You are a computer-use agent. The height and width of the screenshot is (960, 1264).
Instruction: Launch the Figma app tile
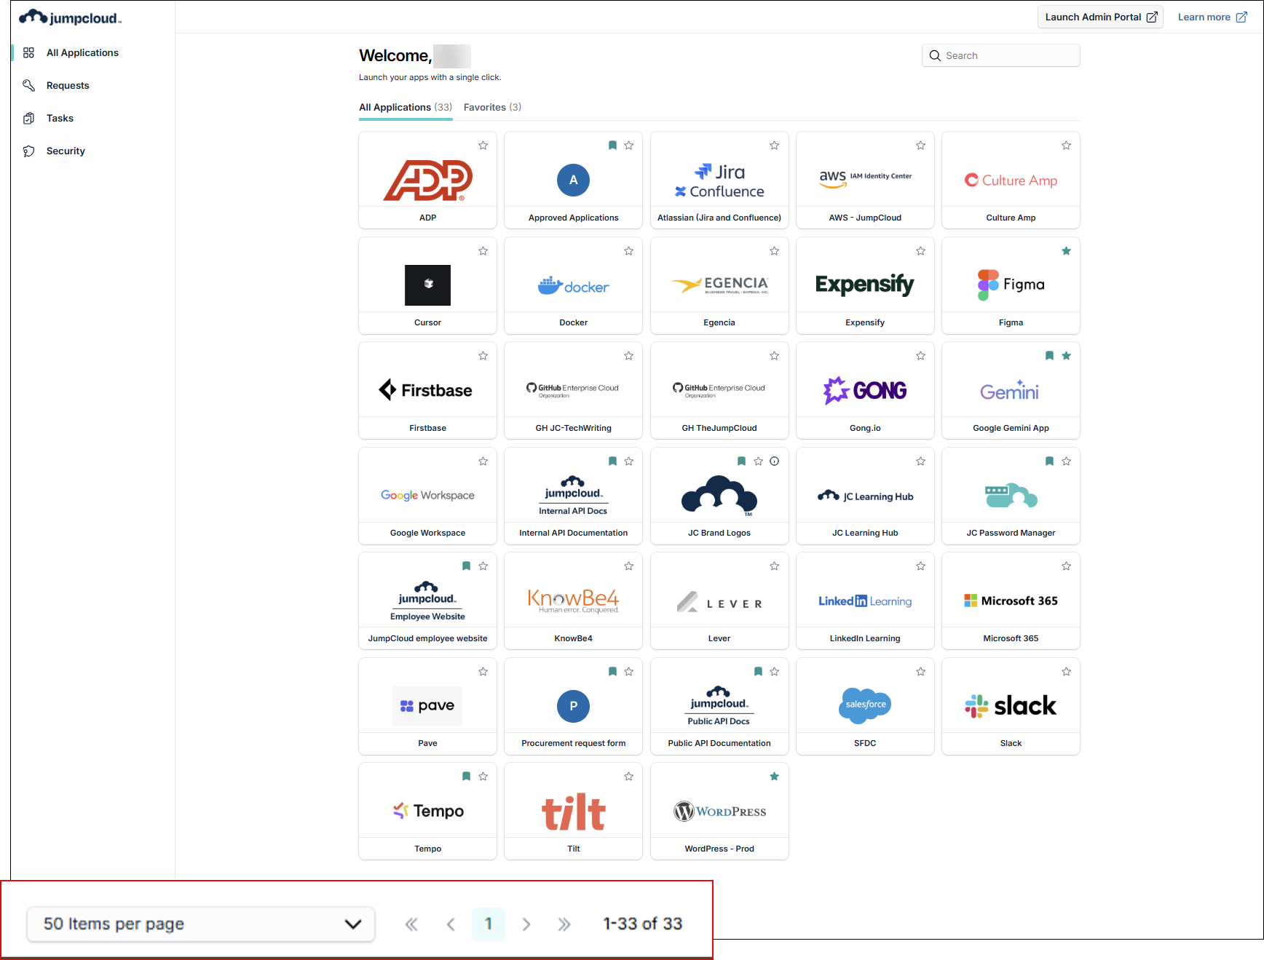[x=1010, y=285]
